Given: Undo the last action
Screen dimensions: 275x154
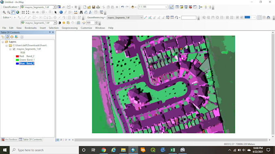Looking at the screenshot, I should 123,7.
